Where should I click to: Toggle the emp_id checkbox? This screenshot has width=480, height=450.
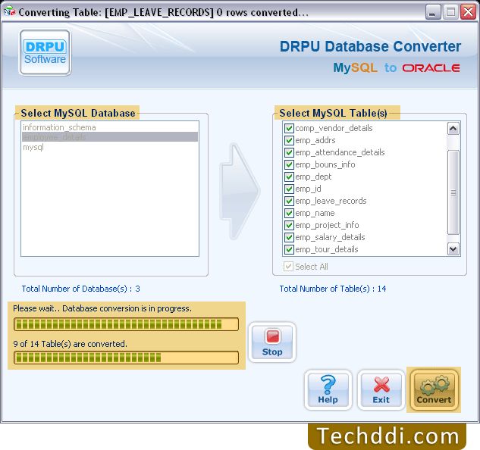pos(289,189)
